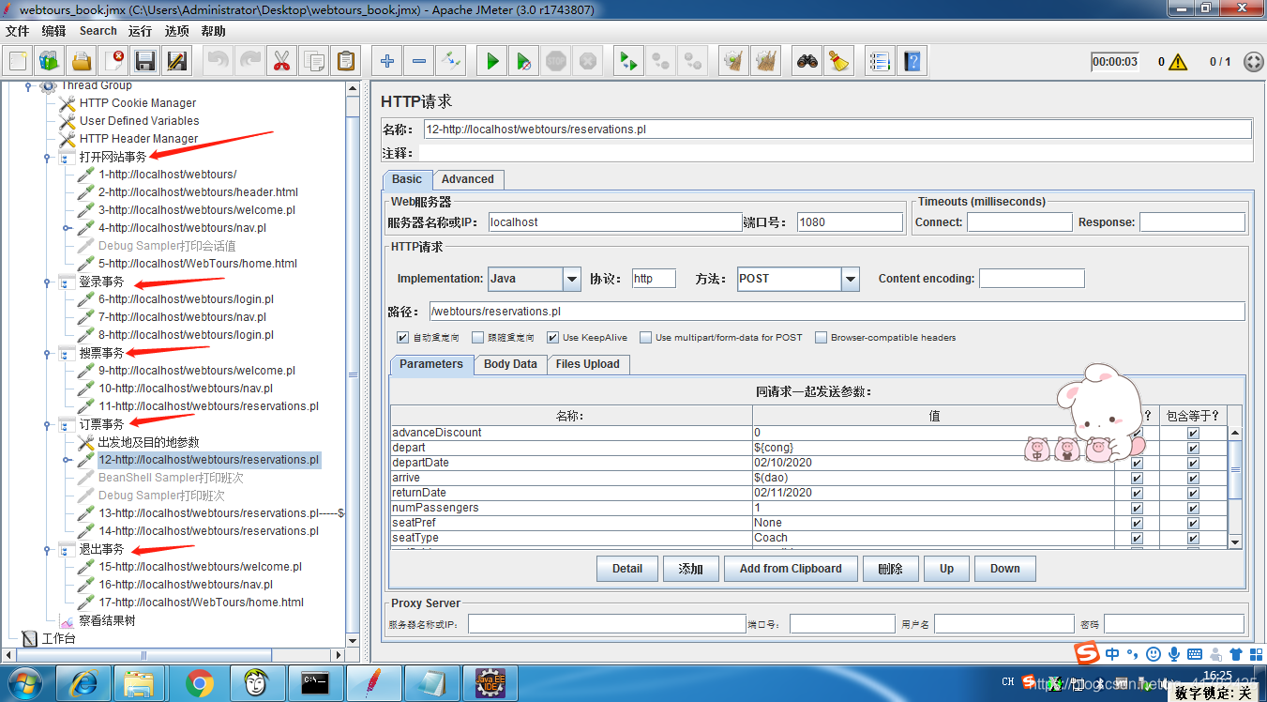The height and width of the screenshot is (702, 1267).
Task: Enable the 跟随重定向 checkbox
Action: click(479, 338)
